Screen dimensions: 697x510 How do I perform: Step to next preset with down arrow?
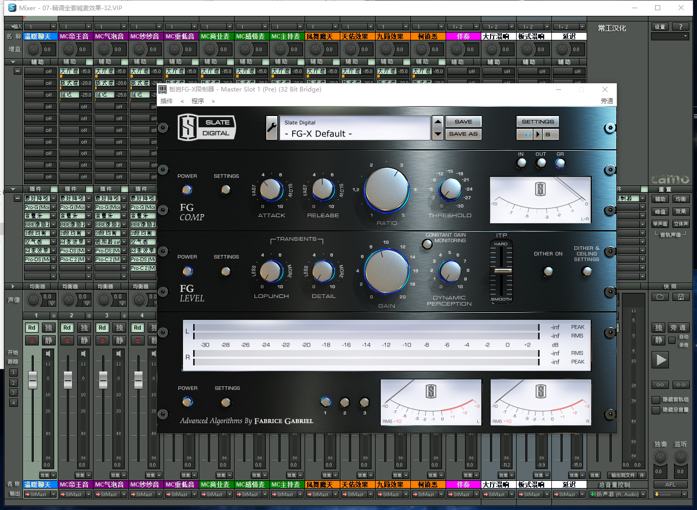437,134
